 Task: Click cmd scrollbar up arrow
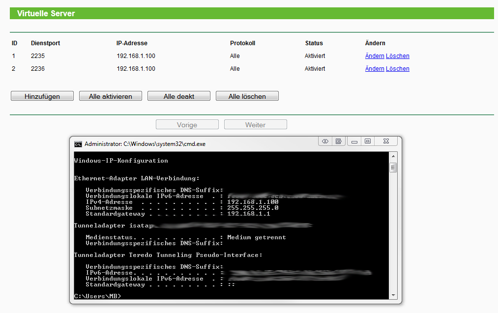[x=393, y=156]
